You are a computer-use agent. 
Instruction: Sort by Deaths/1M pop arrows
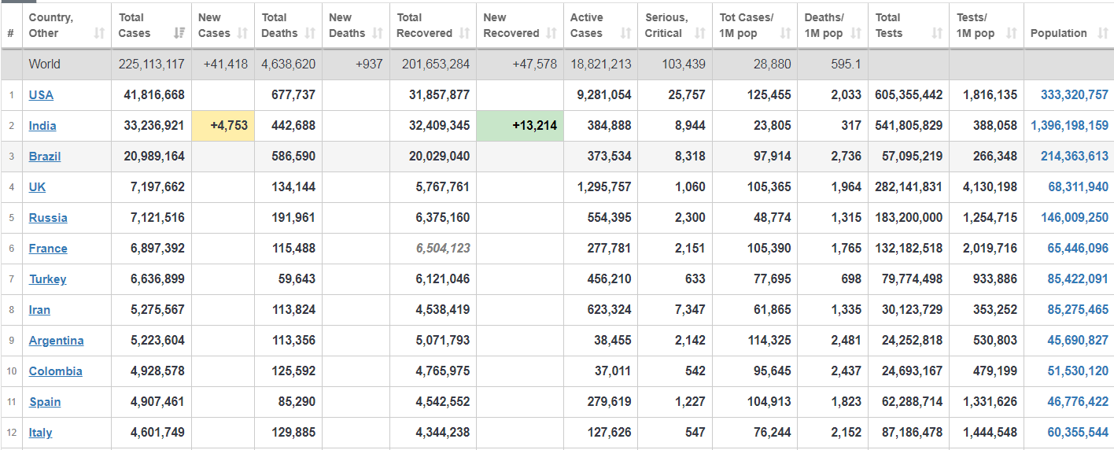(x=856, y=33)
